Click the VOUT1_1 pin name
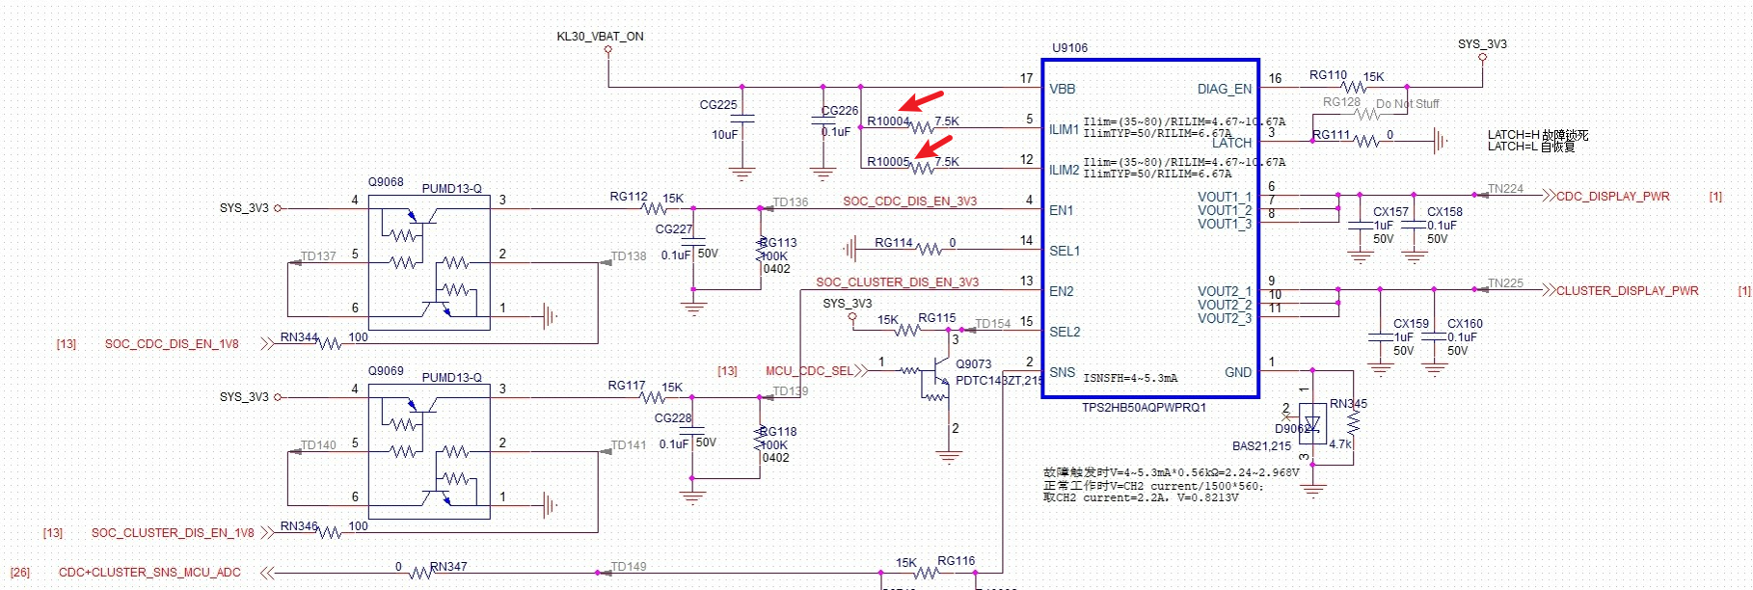This screenshot has width=1753, height=590. tap(1225, 197)
